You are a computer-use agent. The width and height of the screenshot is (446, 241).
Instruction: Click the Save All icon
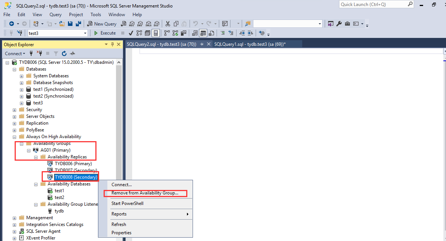pyautogui.click(x=78, y=24)
